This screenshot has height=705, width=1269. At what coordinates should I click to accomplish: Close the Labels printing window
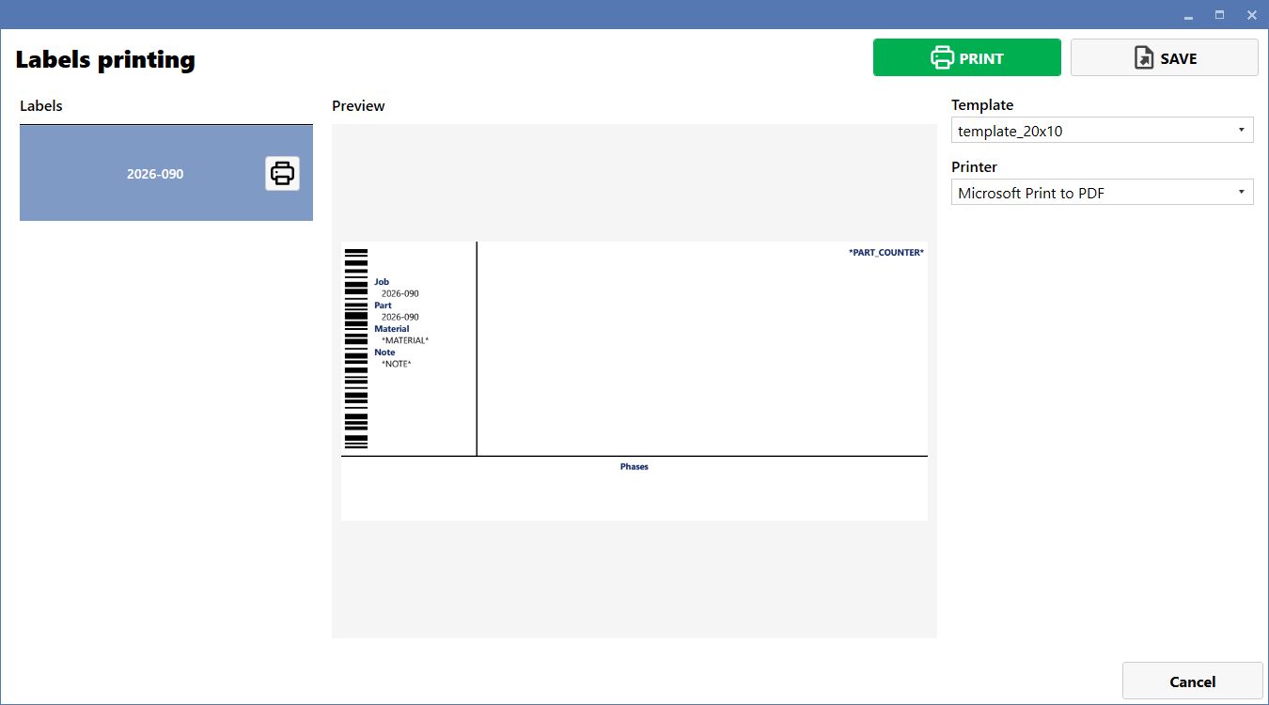[1251, 15]
